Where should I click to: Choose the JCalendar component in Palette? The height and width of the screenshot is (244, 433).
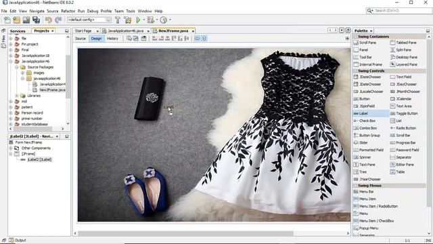coord(401,99)
